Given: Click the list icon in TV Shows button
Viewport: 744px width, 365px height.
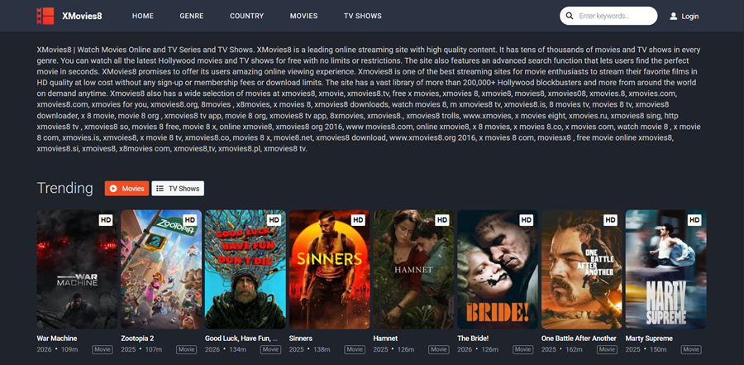Looking at the screenshot, I should coord(160,188).
